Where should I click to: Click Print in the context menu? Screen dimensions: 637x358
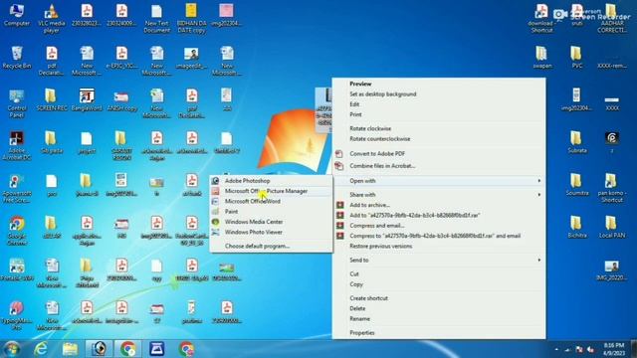click(x=355, y=114)
